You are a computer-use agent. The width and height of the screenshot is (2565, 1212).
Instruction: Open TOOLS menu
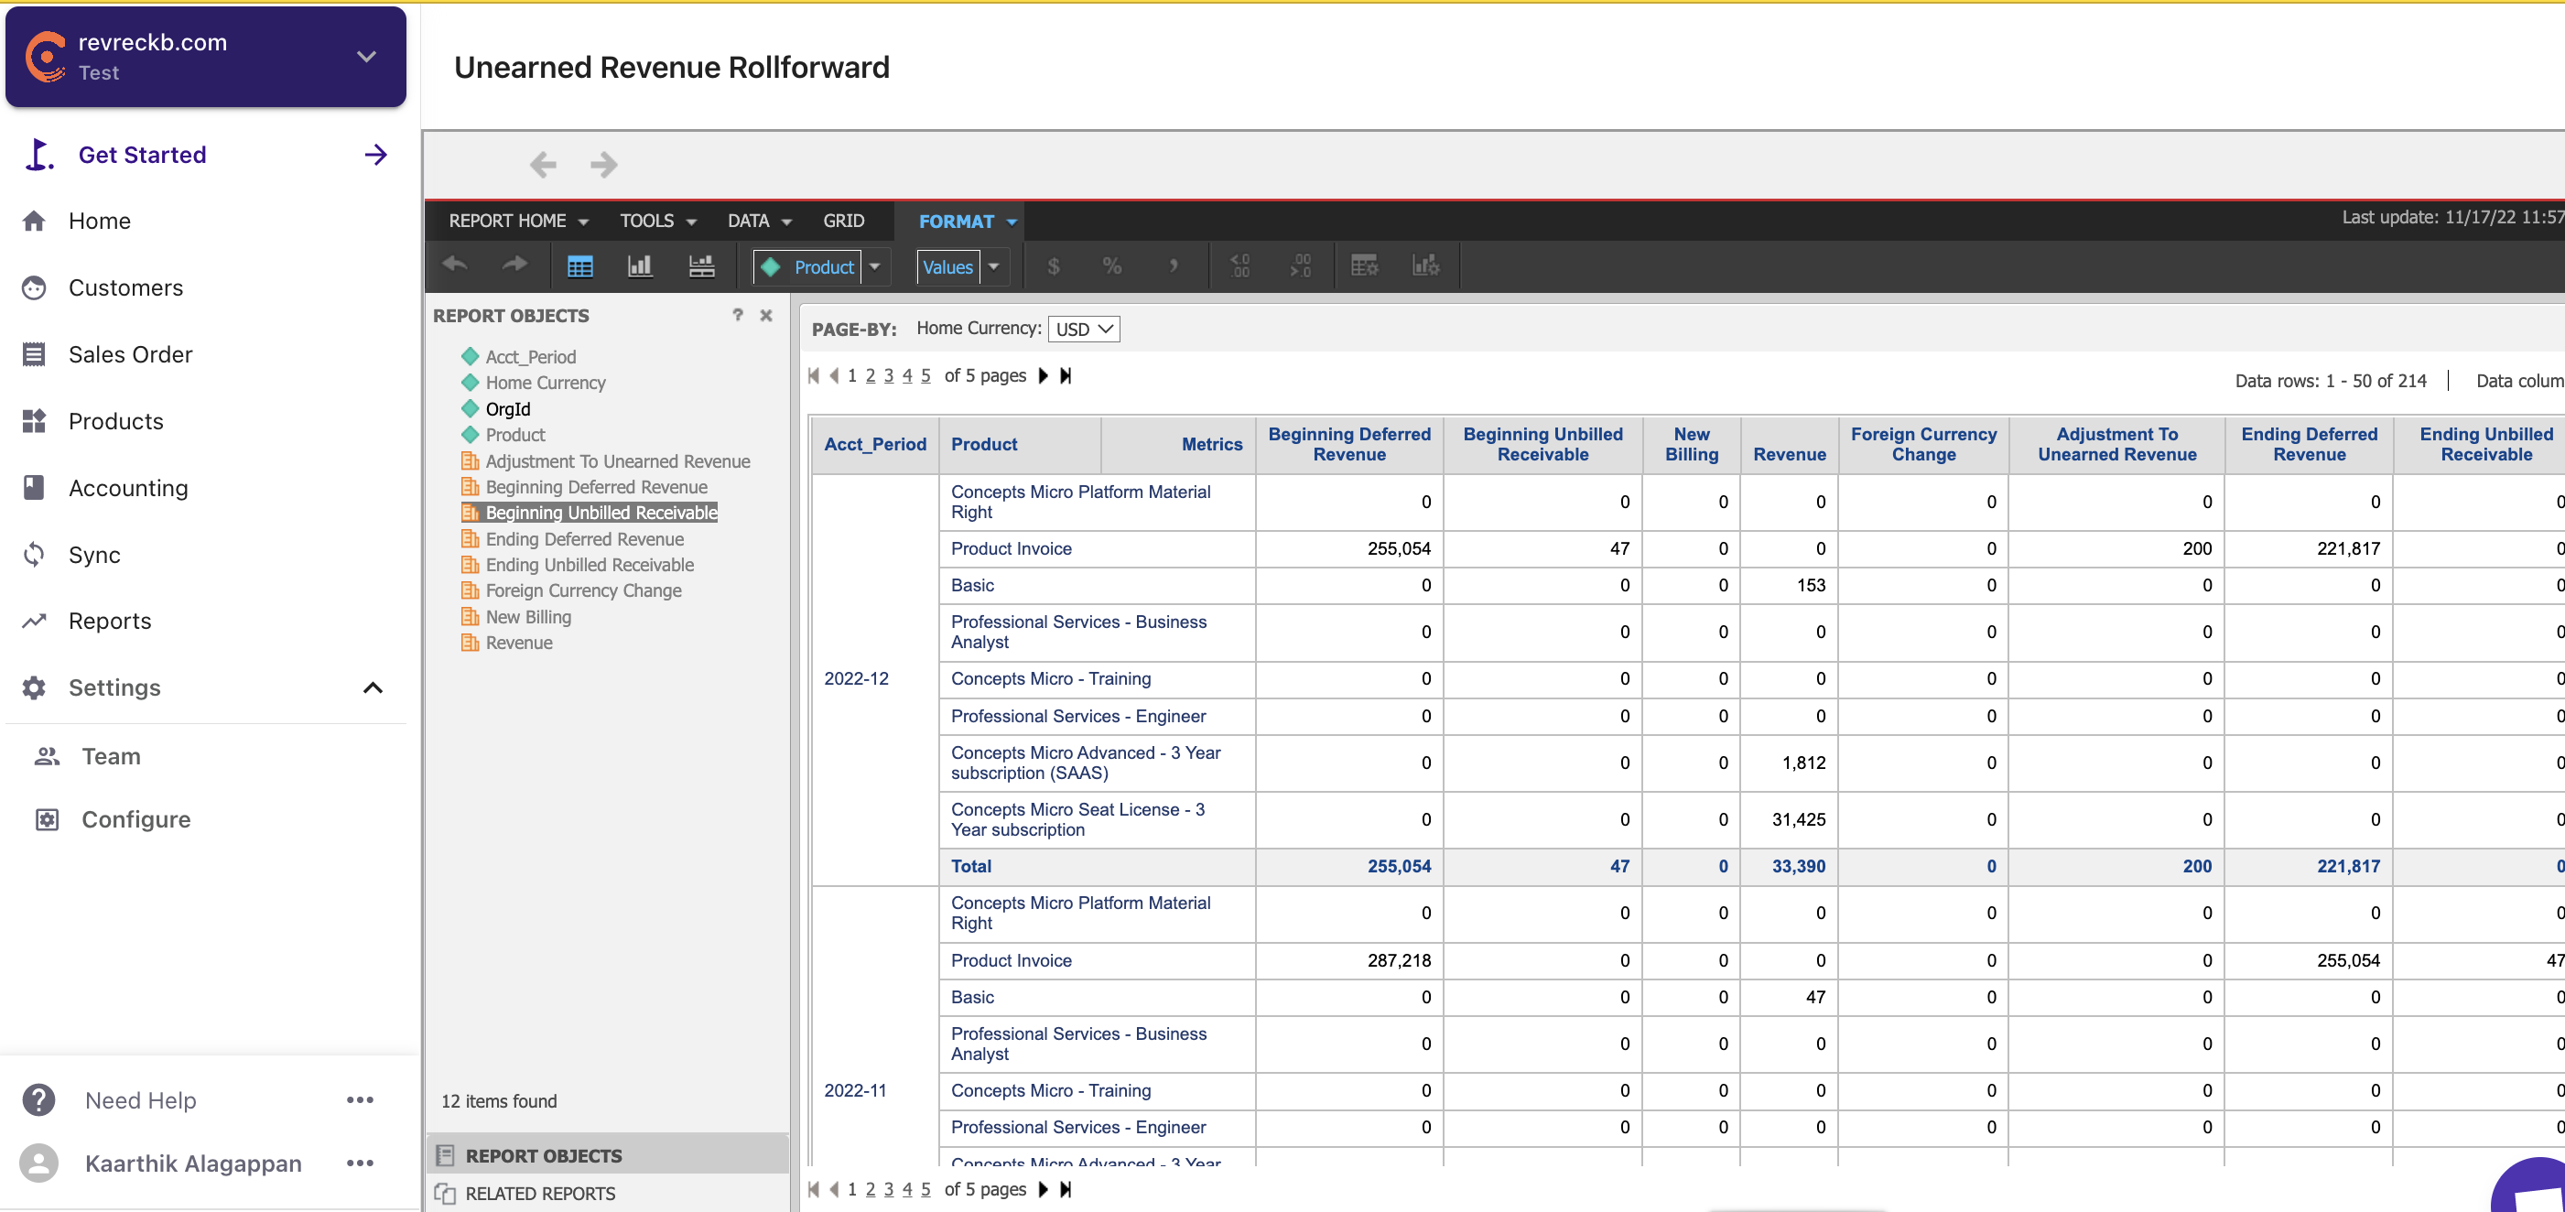point(658,220)
